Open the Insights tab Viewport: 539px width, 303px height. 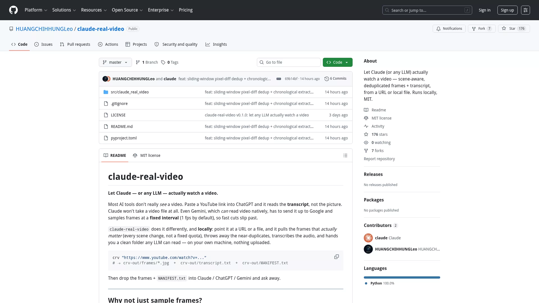coord(216,44)
